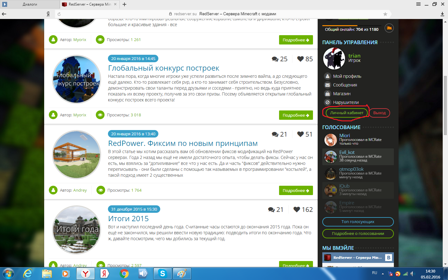Click the Yandex Я button in the toolbar

point(48,14)
